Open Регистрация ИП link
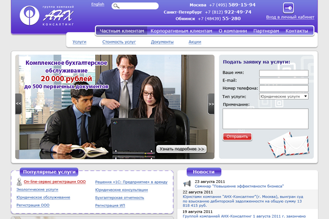Image resolution: width=329 pixels, height=219 pixels. pyautogui.click(x=110, y=205)
